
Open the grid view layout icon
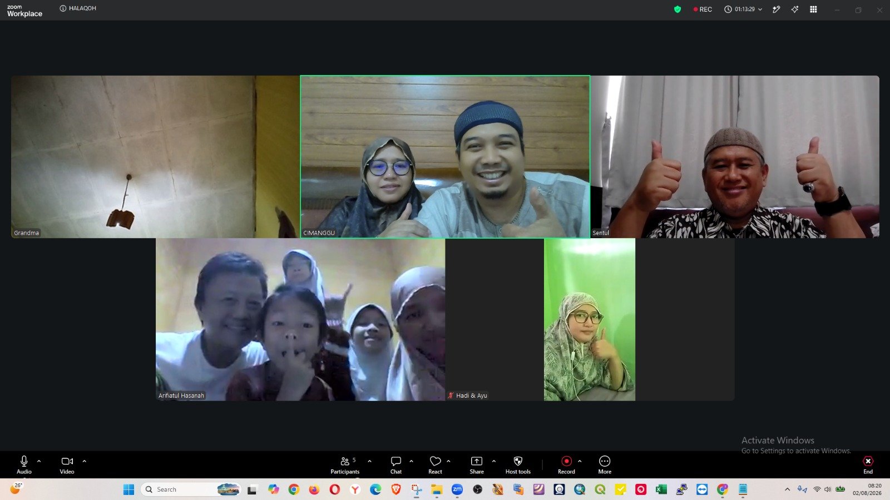pyautogui.click(x=813, y=9)
